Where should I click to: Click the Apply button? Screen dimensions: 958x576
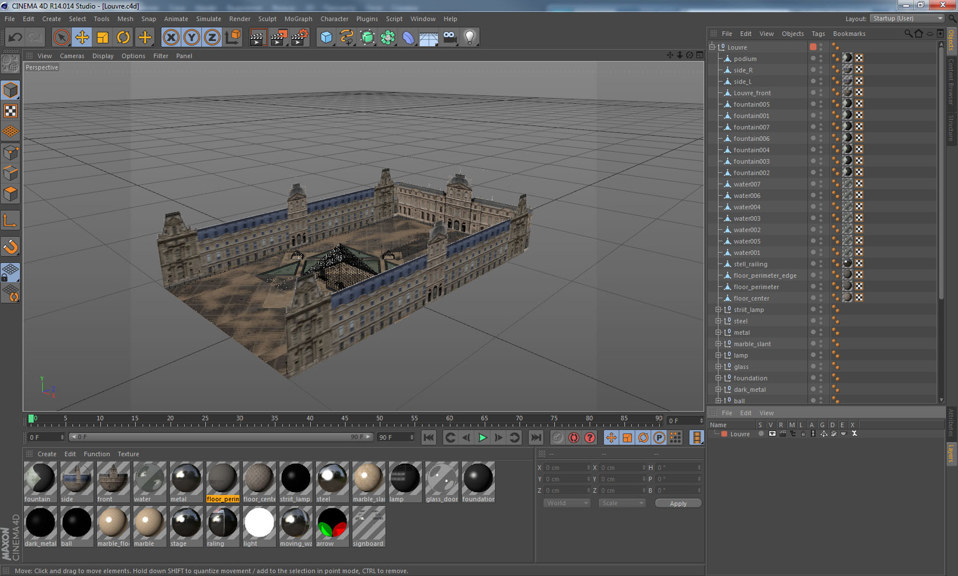(x=678, y=504)
